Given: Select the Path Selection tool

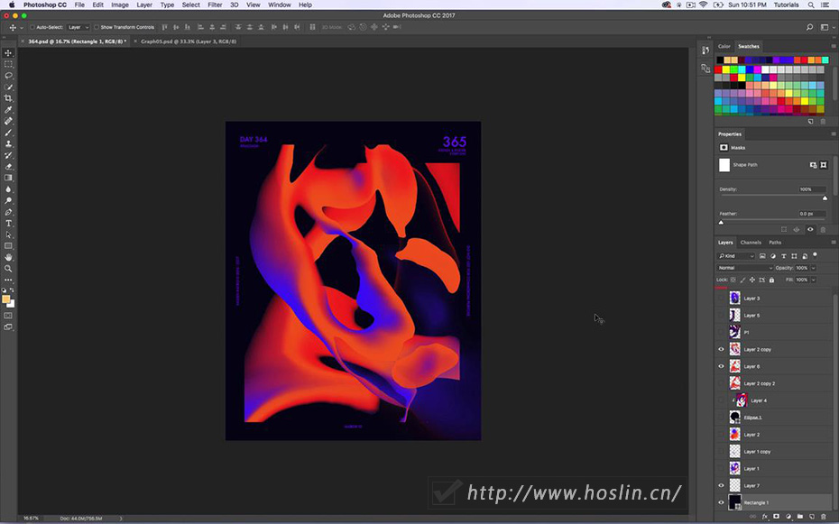Looking at the screenshot, I should tap(8, 234).
